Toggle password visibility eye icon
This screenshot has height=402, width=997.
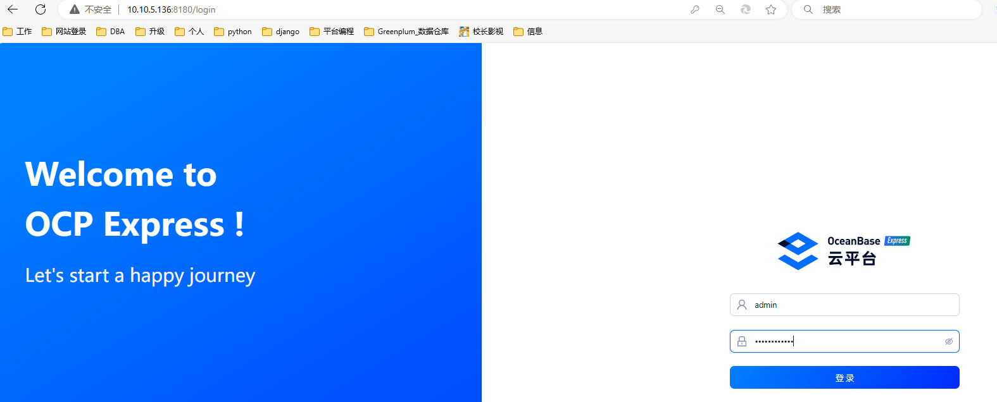949,341
